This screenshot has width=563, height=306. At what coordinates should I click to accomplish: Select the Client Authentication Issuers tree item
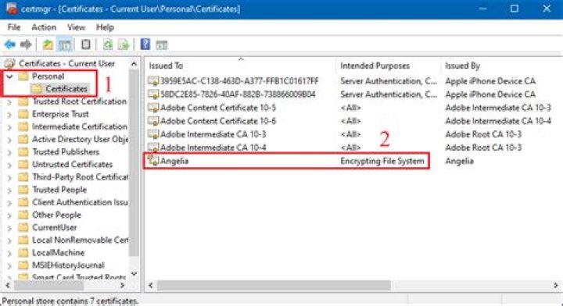pos(80,202)
